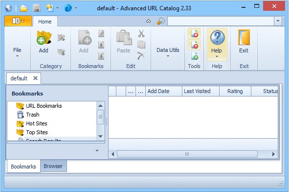Image resolution: width=289 pixels, height=192 pixels.
Task: Click the Copy pages icon
Action: [141, 45]
